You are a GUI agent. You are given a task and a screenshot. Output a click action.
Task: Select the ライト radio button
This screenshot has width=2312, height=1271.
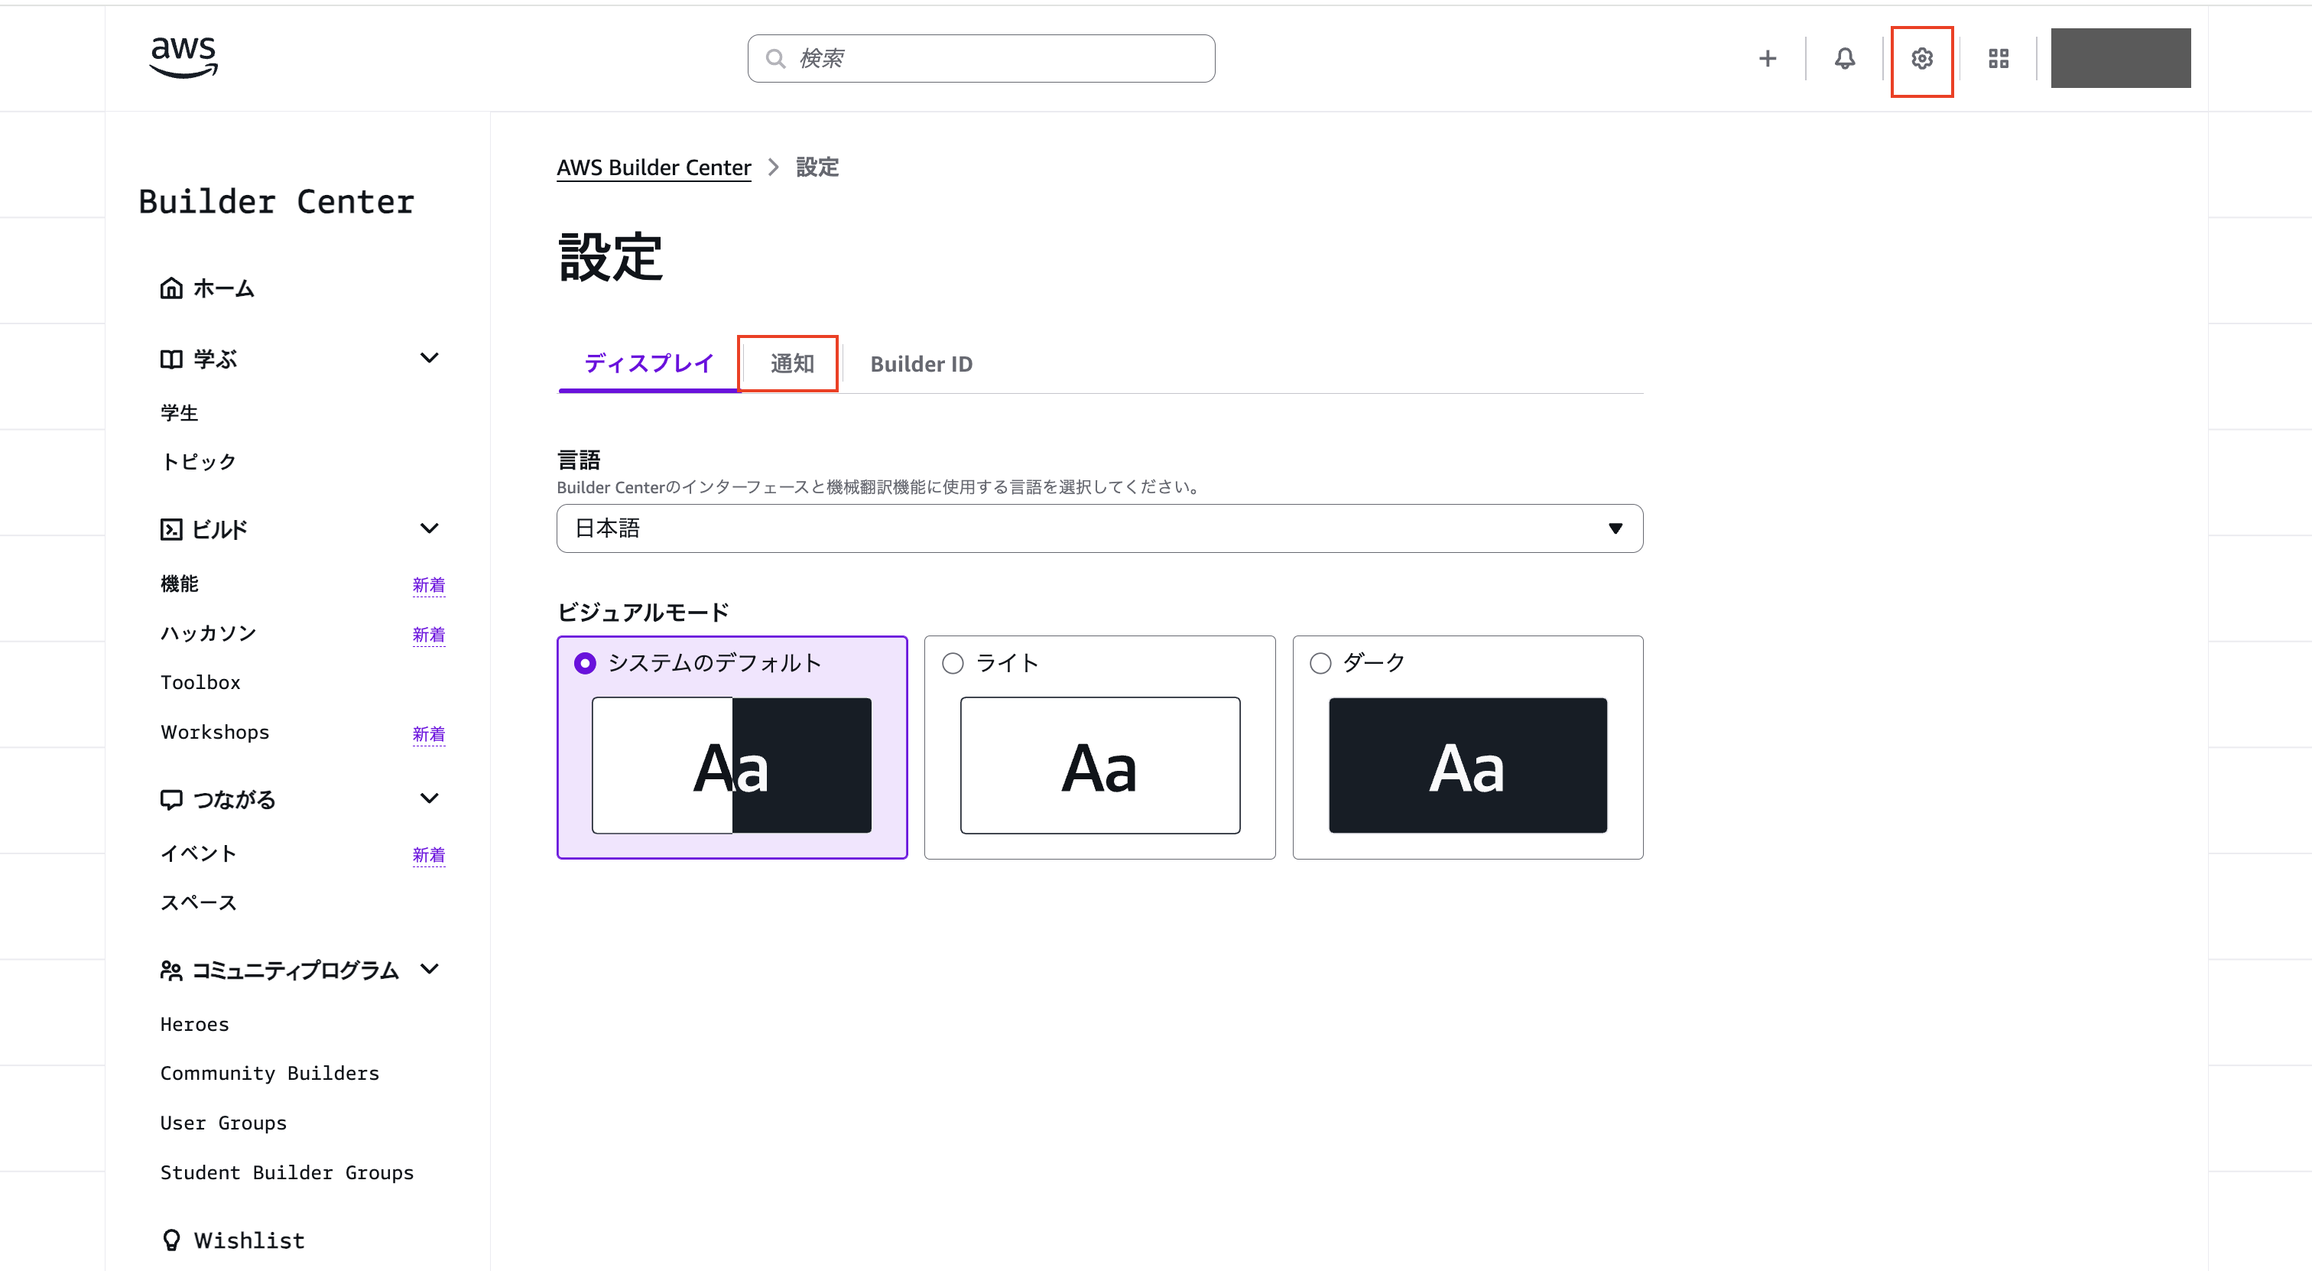(953, 663)
